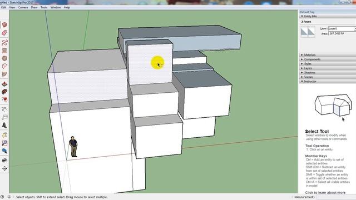The image size is (356, 200).
Task: Select the Freehand squiggle tool
Action: 4,42
